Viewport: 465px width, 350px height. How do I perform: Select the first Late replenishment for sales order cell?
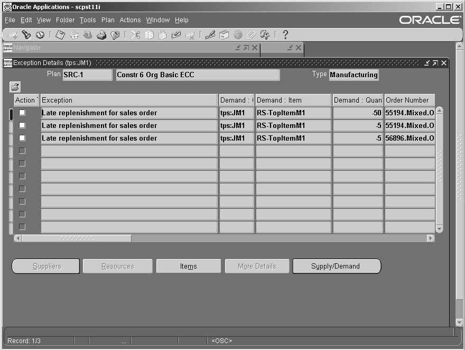pos(129,113)
